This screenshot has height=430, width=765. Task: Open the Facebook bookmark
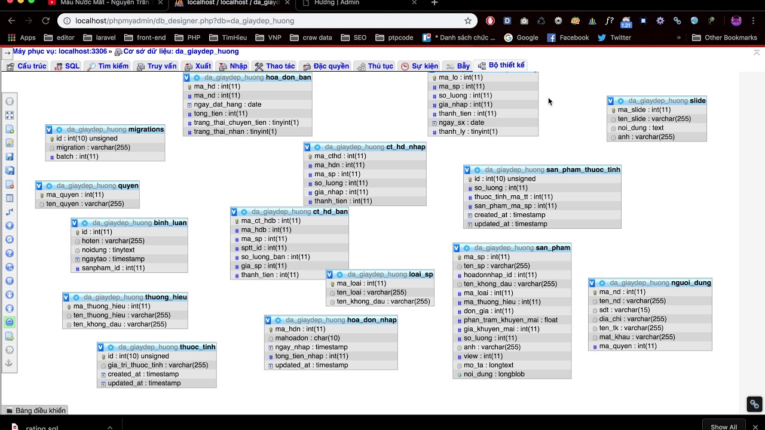[568, 37]
